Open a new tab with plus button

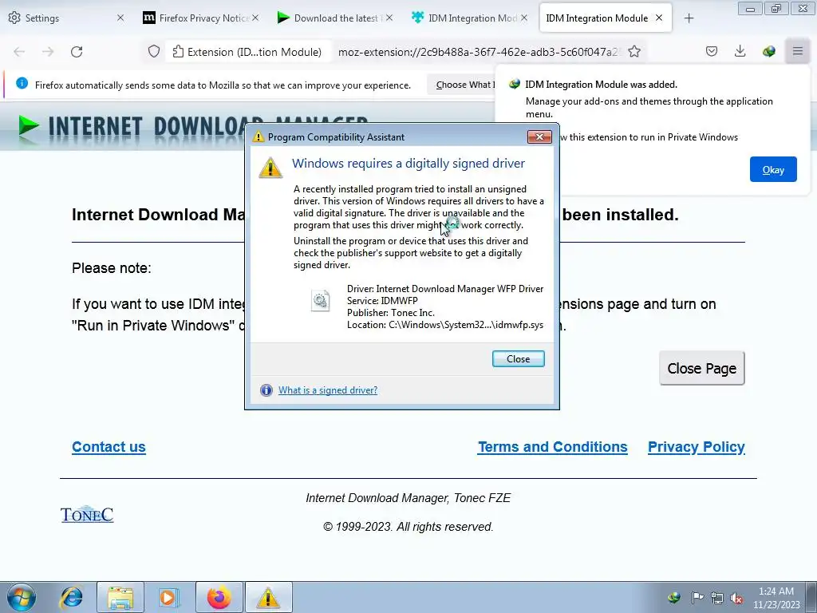point(689,18)
